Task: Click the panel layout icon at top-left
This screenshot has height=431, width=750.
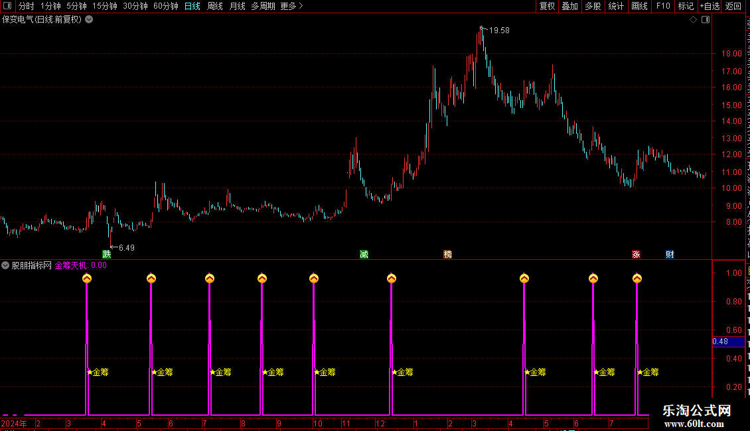Action: 7,6
